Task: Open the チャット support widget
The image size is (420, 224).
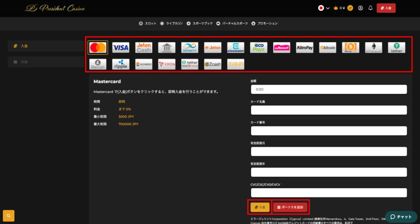Action: (x=401, y=217)
